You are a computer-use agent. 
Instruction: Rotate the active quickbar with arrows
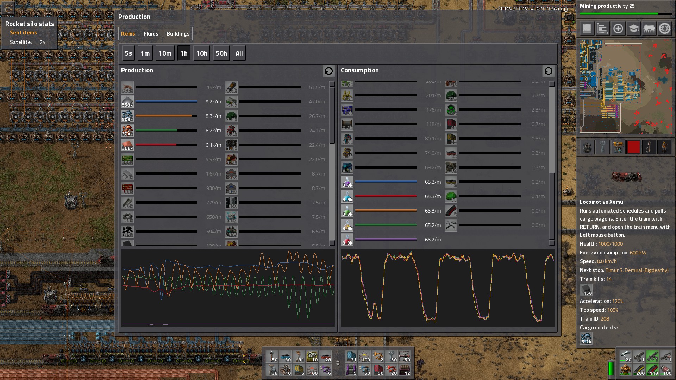tap(338, 363)
